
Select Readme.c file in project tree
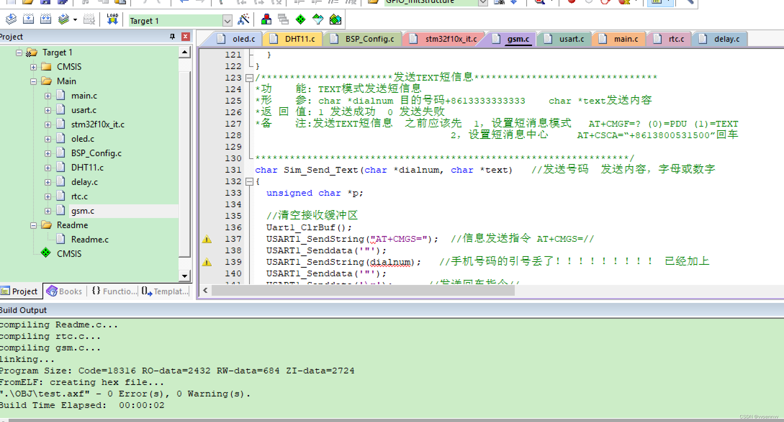(89, 239)
